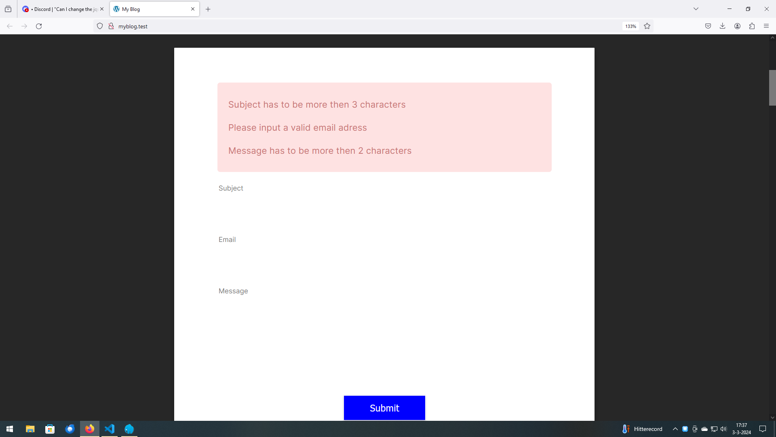Open Firefox View button
Screen dimensions: 776x437
coord(8,9)
